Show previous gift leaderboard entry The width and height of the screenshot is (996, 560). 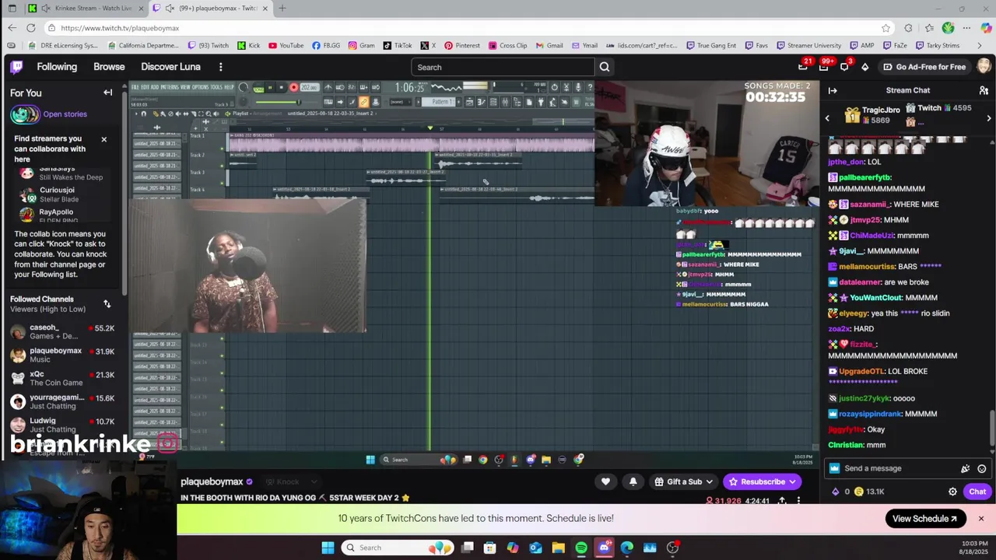click(827, 118)
